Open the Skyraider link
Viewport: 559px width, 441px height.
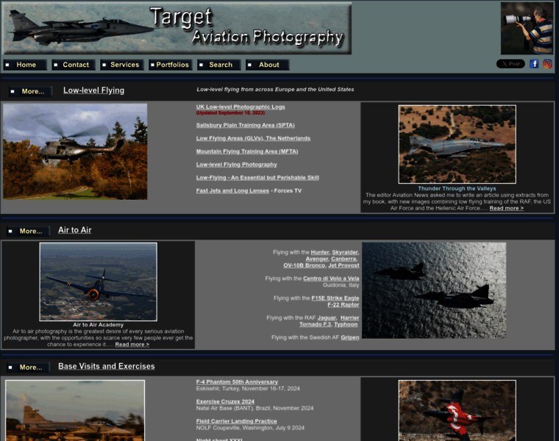345,252
